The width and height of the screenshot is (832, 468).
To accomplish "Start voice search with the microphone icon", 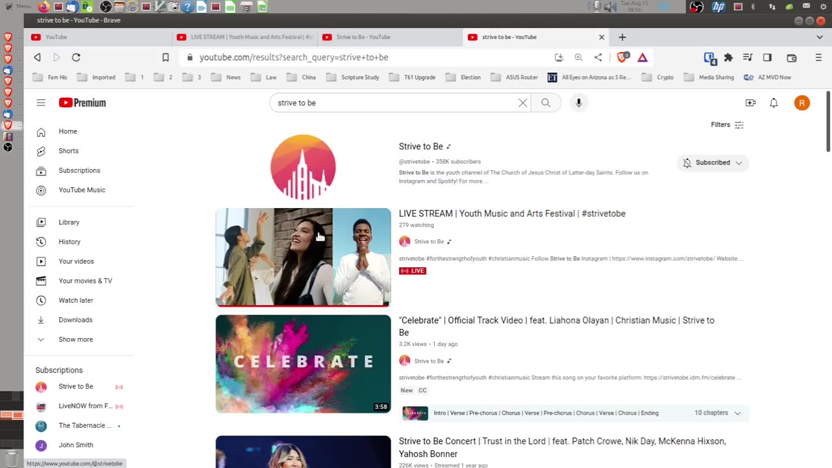I will pos(578,103).
